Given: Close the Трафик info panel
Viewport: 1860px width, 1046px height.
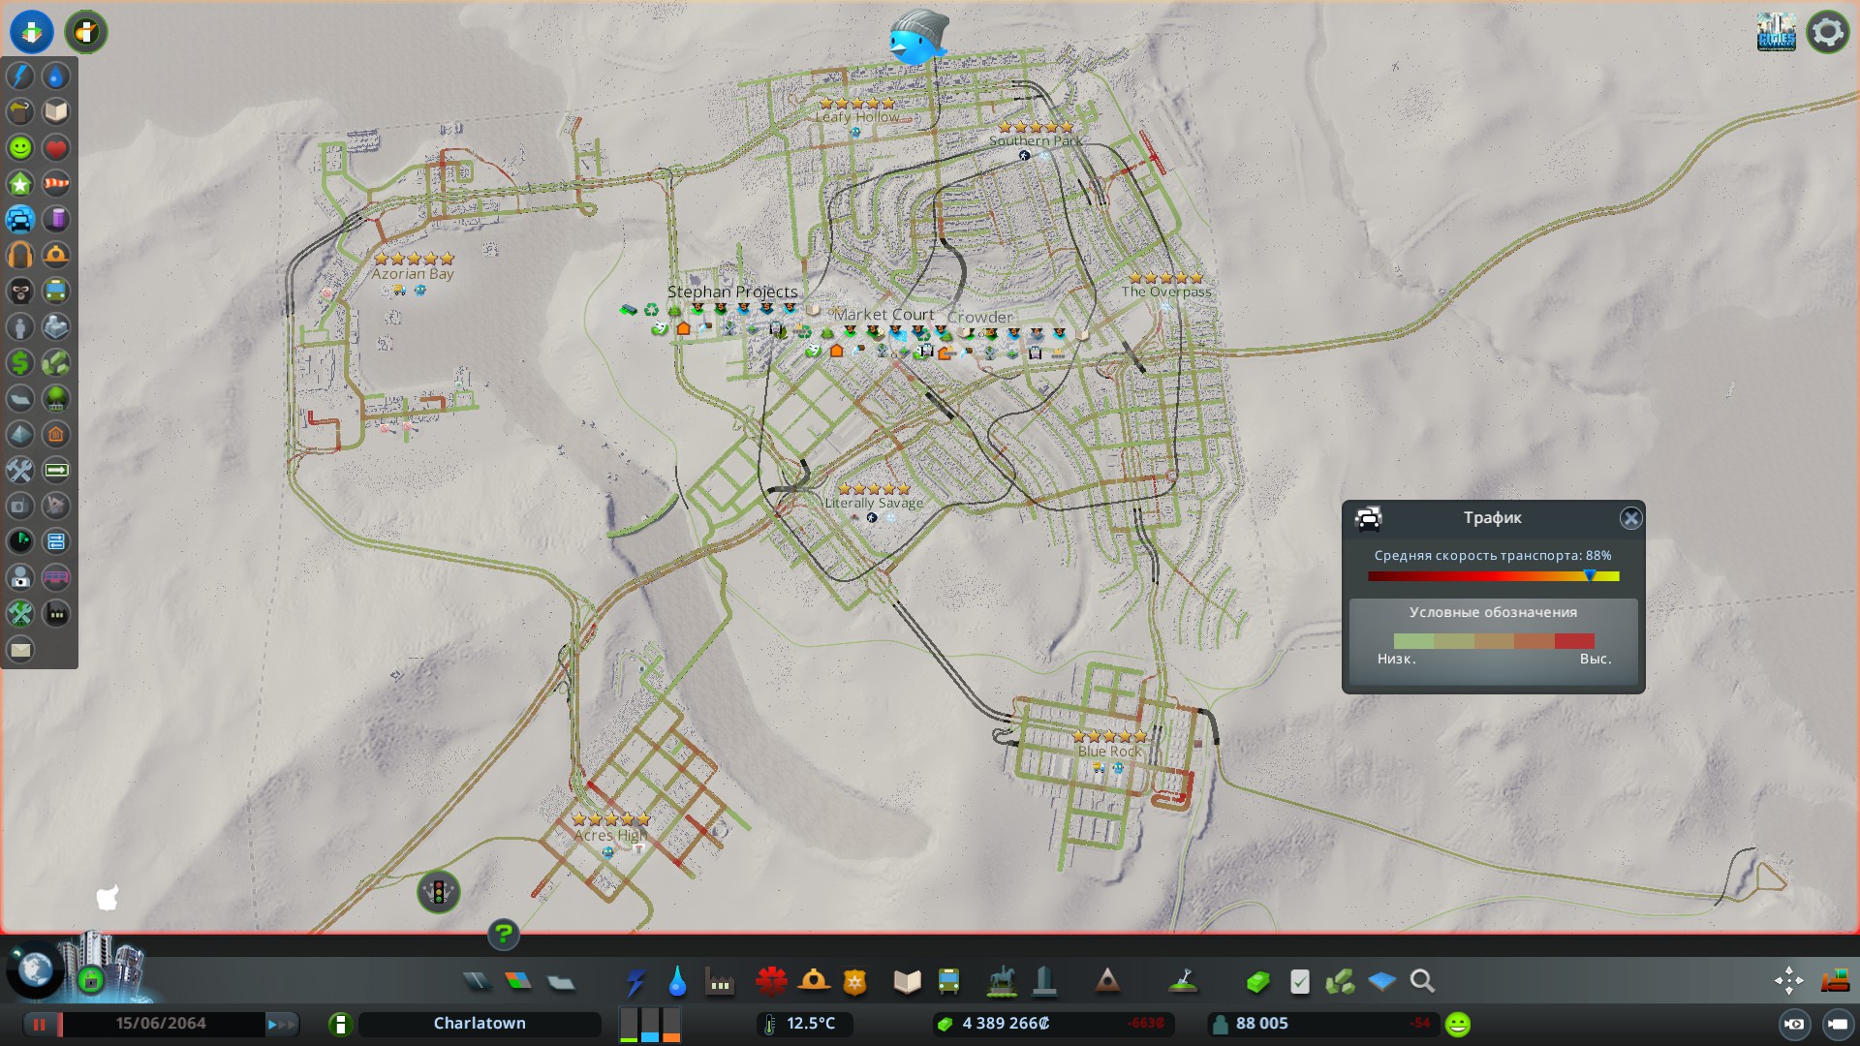Looking at the screenshot, I should coord(1630,518).
